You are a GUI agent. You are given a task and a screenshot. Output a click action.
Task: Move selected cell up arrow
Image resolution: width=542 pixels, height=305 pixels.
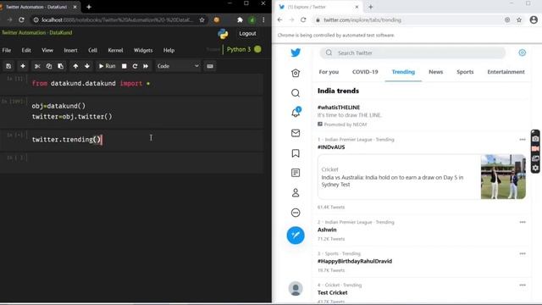75,66
